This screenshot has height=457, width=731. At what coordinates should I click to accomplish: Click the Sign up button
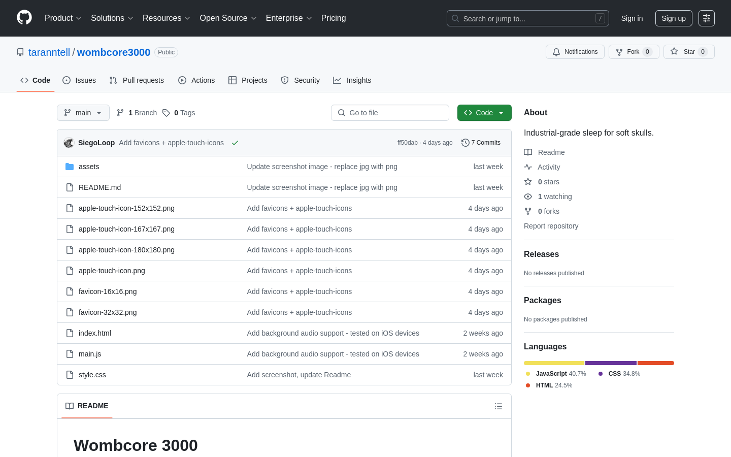[674, 18]
